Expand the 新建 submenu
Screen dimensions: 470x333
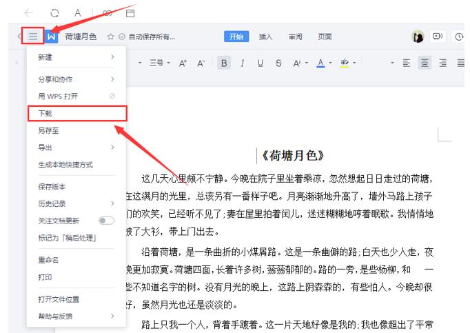click(76, 57)
